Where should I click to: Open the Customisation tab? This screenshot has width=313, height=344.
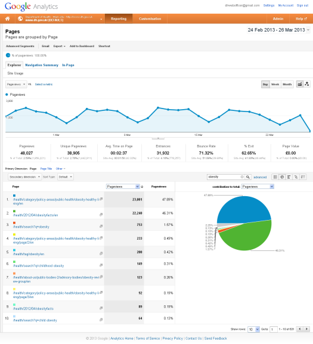point(150,18)
